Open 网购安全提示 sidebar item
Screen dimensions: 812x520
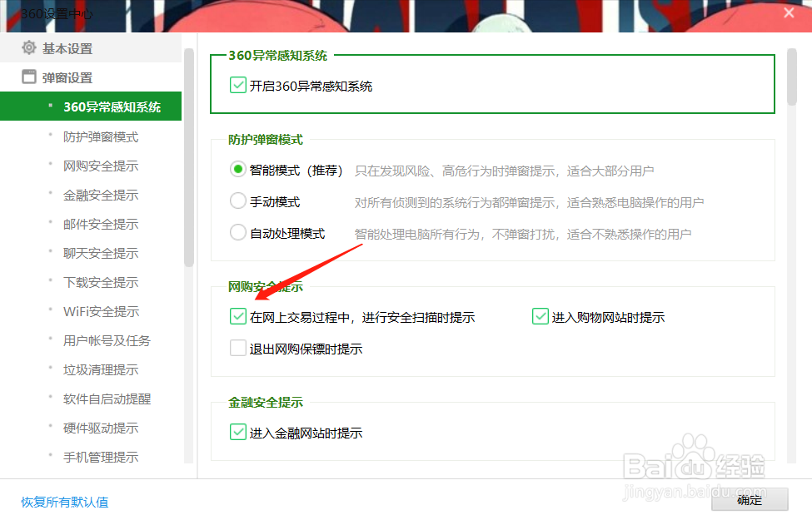(101, 166)
